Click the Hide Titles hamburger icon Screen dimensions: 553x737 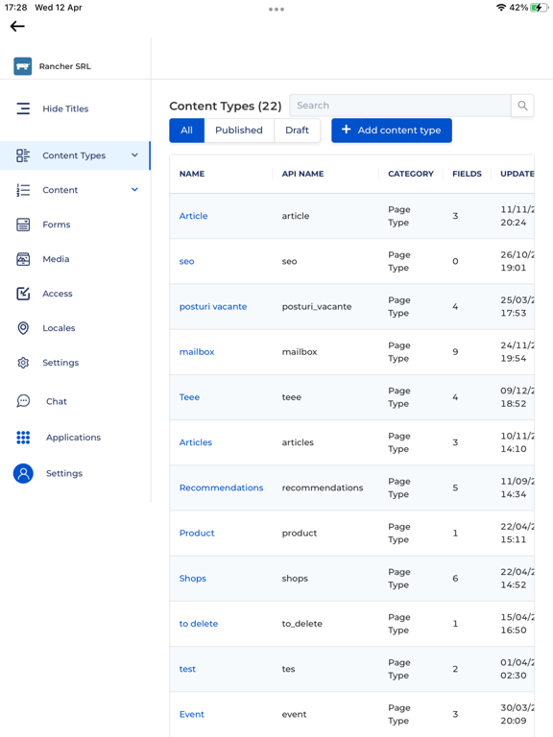23,108
